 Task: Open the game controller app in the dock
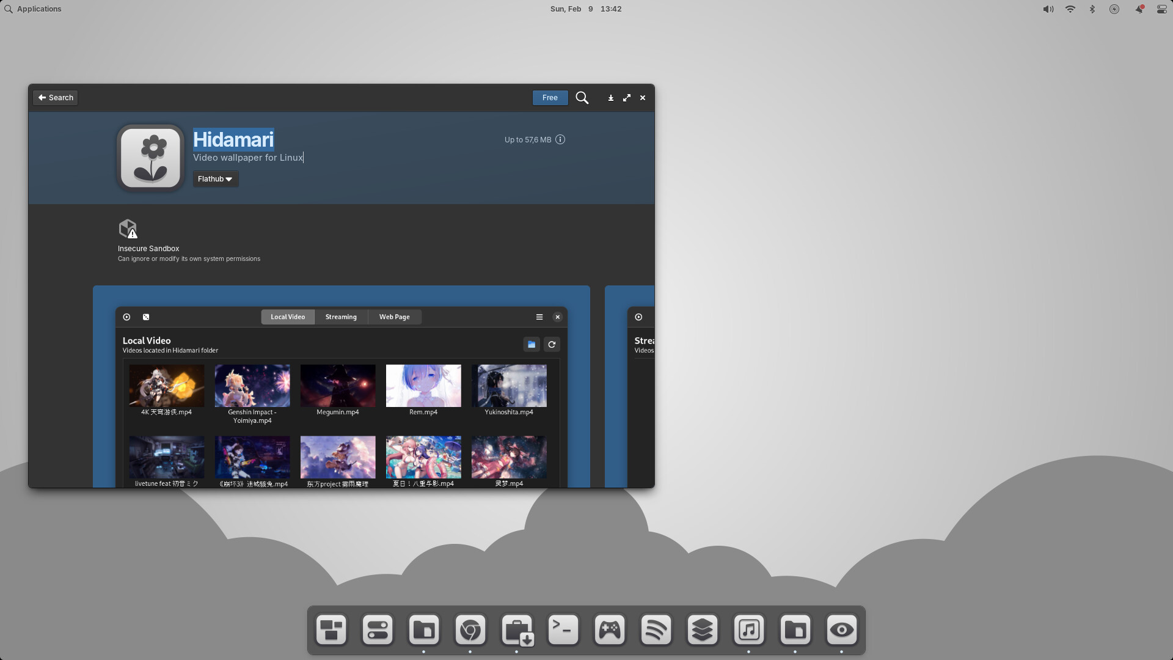pyautogui.click(x=610, y=630)
